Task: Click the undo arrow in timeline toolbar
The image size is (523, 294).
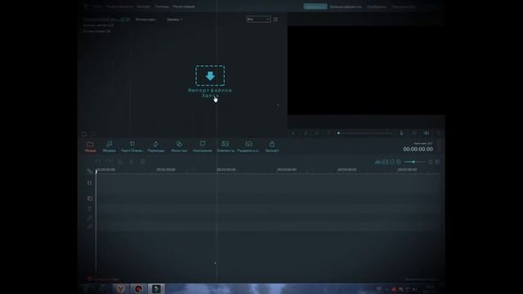Action: pos(98,162)
